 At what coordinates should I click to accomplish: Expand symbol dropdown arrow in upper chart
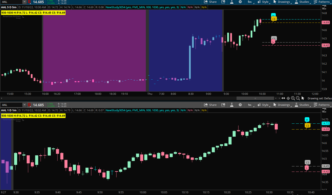click(25, 2)
